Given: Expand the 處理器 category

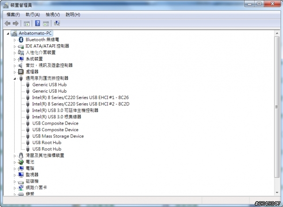Looking at the screenshot, I should point(15,72).
